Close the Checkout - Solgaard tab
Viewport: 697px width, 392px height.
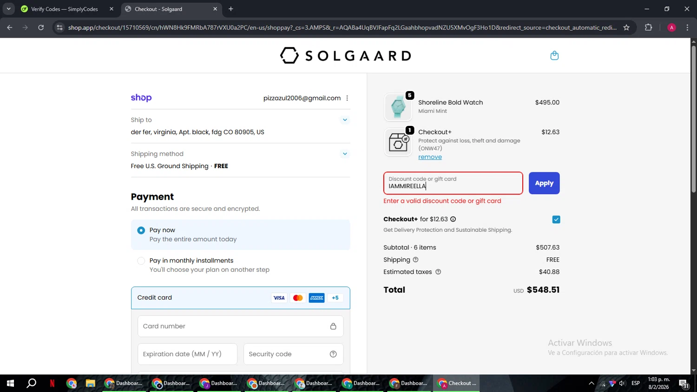(x=215, y=9)
